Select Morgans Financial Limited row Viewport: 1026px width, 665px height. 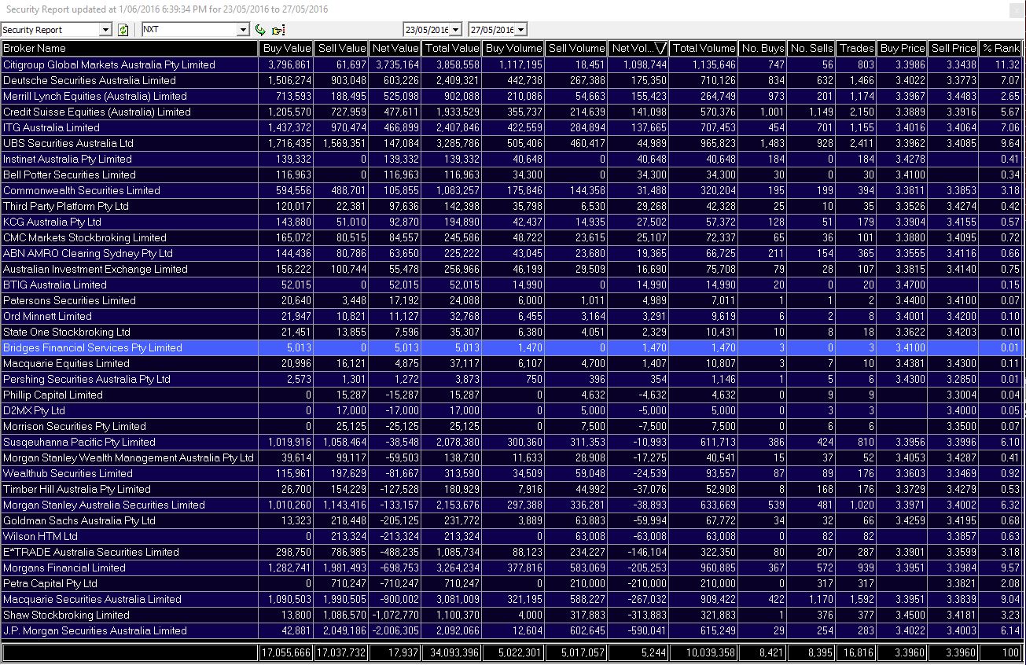[511, 568]
